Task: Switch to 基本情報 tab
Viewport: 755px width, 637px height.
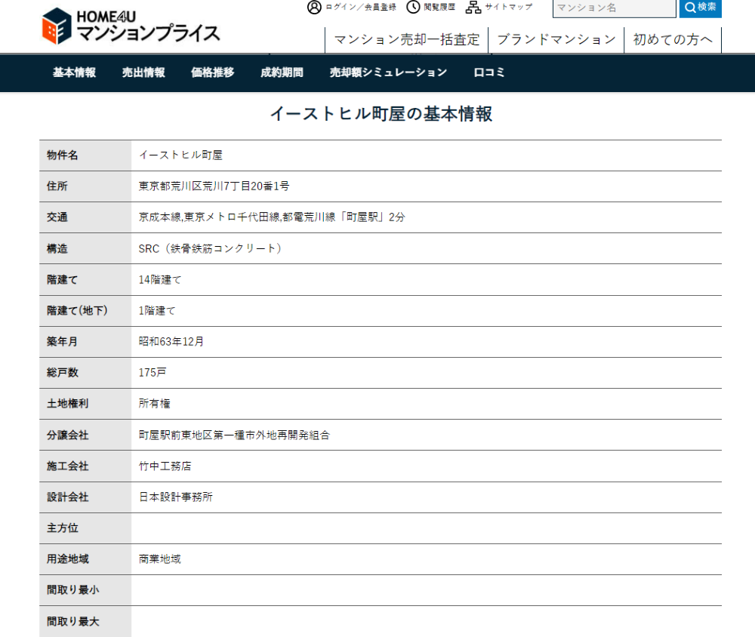Action: click(74, 72)
